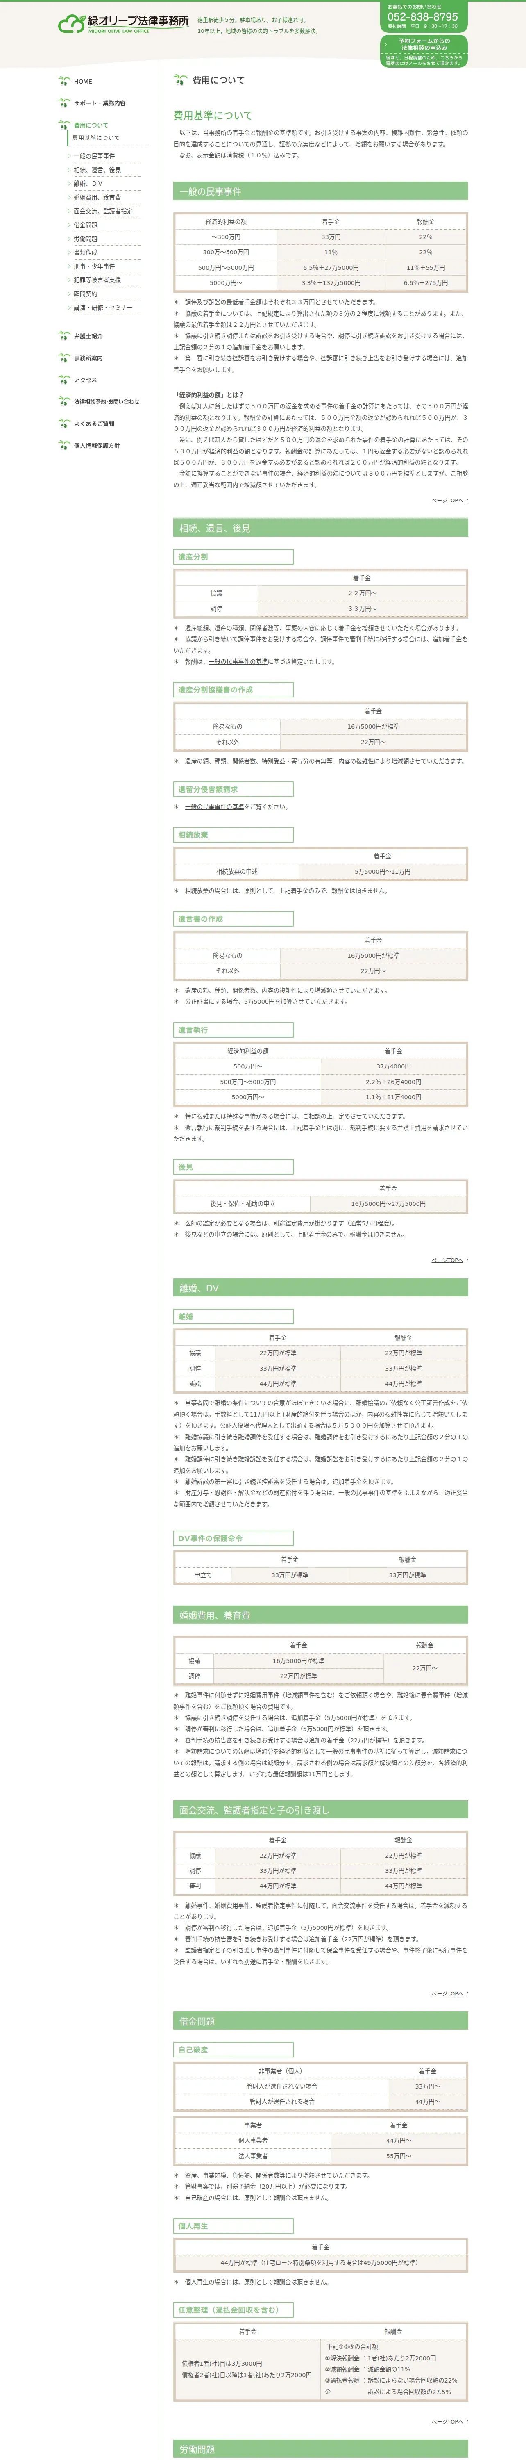Viewport: 526px width, 2460px height.
Task: Open the 事務所案内 menu item
Action: coord(89,358)
